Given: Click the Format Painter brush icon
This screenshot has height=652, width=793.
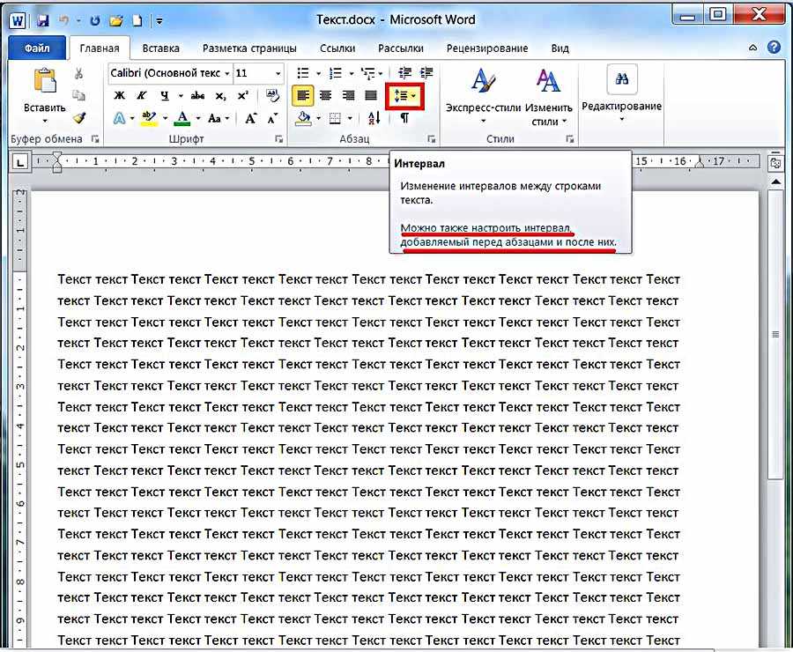Looking at the screenshot, I should coord(79,117).
